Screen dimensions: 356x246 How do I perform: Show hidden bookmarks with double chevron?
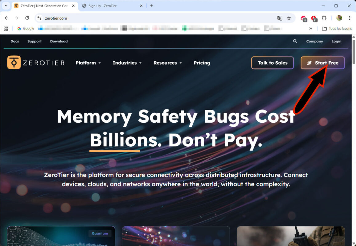click(310, 29)
